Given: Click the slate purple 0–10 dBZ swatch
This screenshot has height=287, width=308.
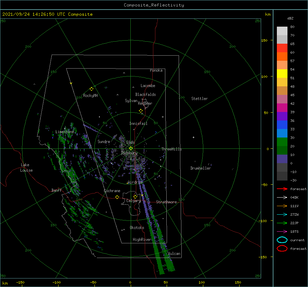Looking at the screenshot, I should click(282, 159).
